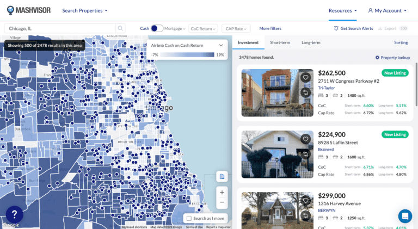The width and height of the screenshot is (418, 229).
Task: Toggle the Cash / Mortgage switch
Action: click(157, 28)
